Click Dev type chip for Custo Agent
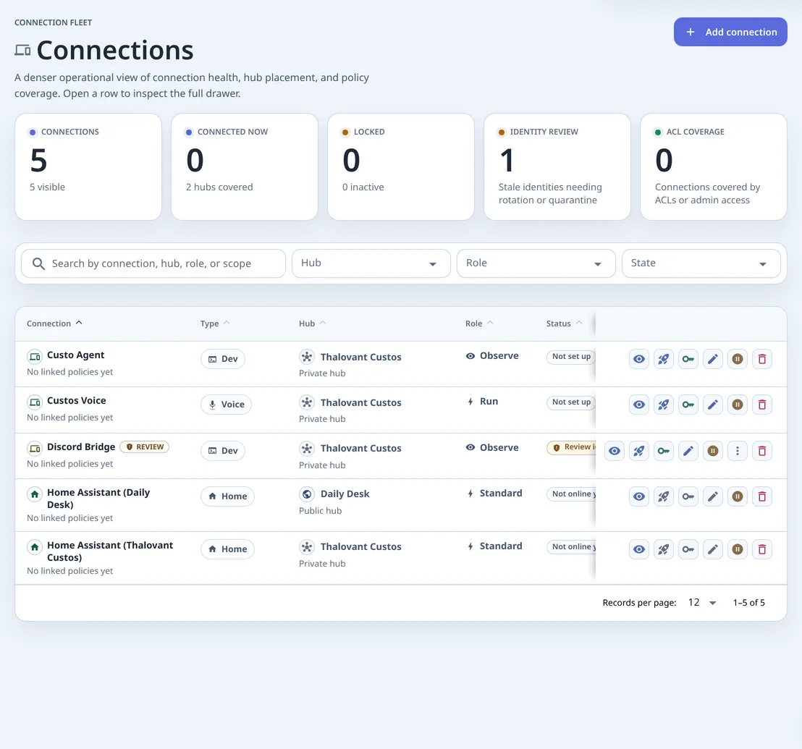This screenshot has height=749, width=802. tap(222, 359)
